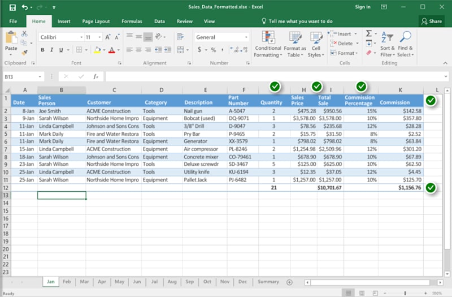Expand the Delete cells dropdown arrow

coord(357,44)
